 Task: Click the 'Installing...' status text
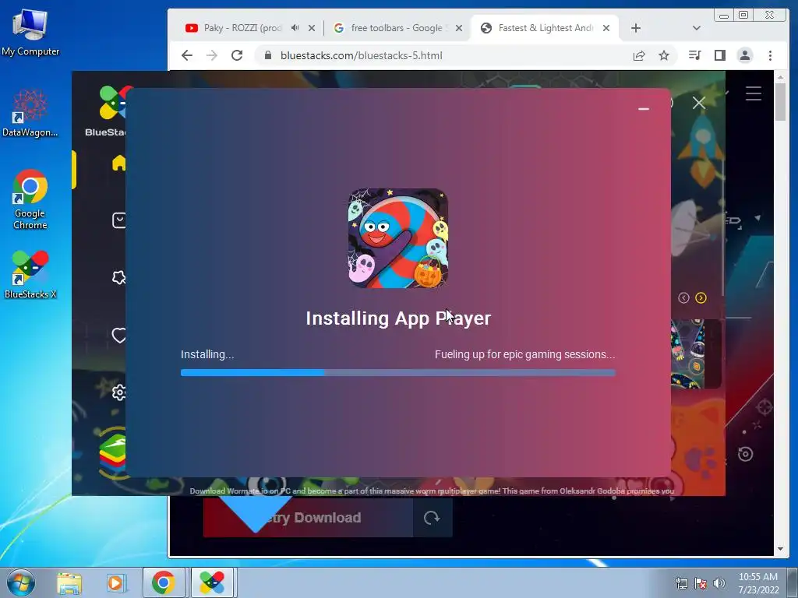[207, 354]
